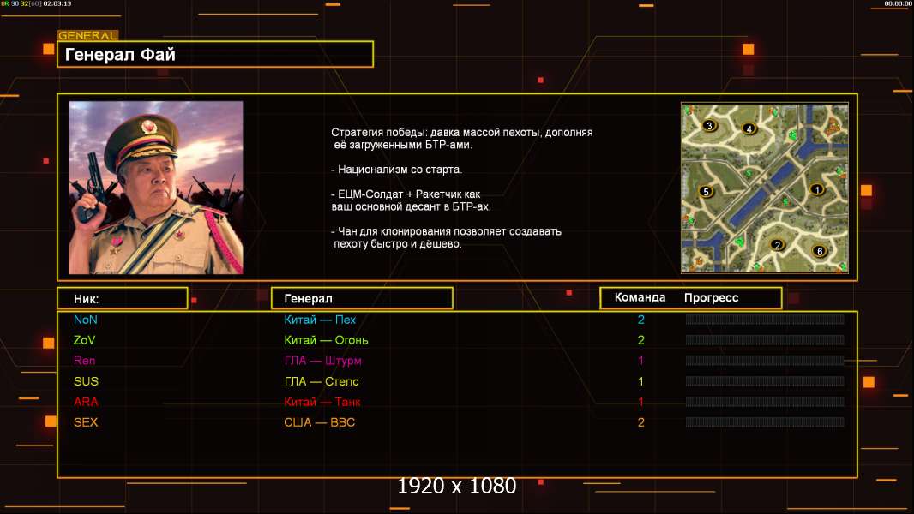Select player nickname NoN

(86, 320)
